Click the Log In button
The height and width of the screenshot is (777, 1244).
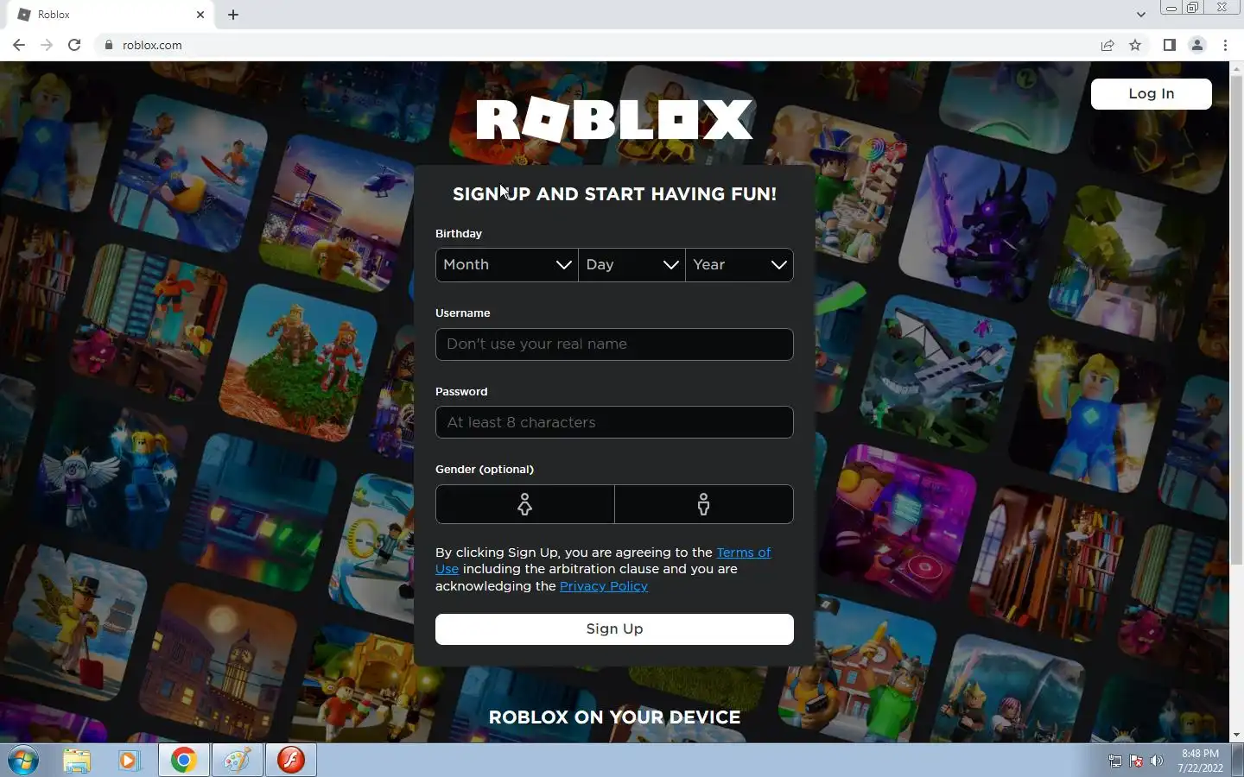tap(1151, 93)
